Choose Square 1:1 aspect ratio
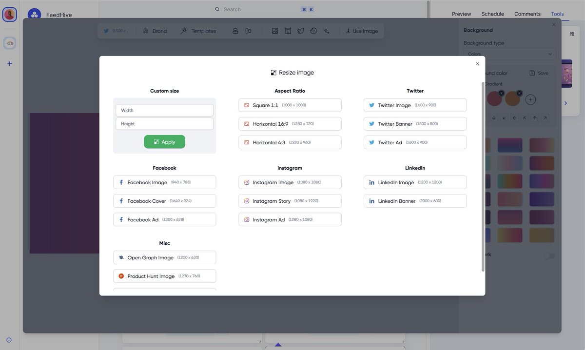 tap(290, 105)
